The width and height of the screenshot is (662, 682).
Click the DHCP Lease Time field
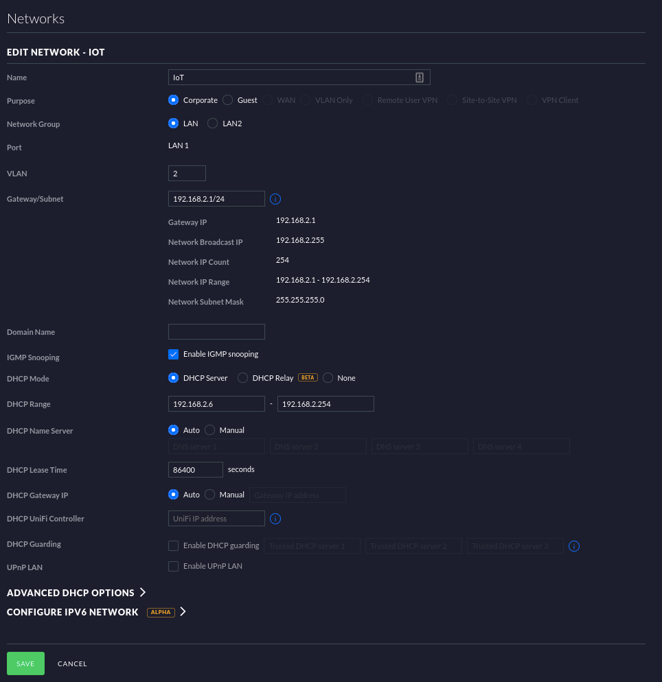tap(196, 470)
